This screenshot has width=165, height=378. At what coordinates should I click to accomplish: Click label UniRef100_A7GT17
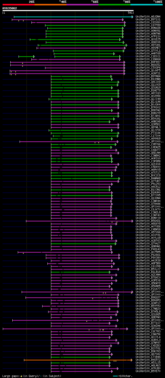(x=148, y=173)
